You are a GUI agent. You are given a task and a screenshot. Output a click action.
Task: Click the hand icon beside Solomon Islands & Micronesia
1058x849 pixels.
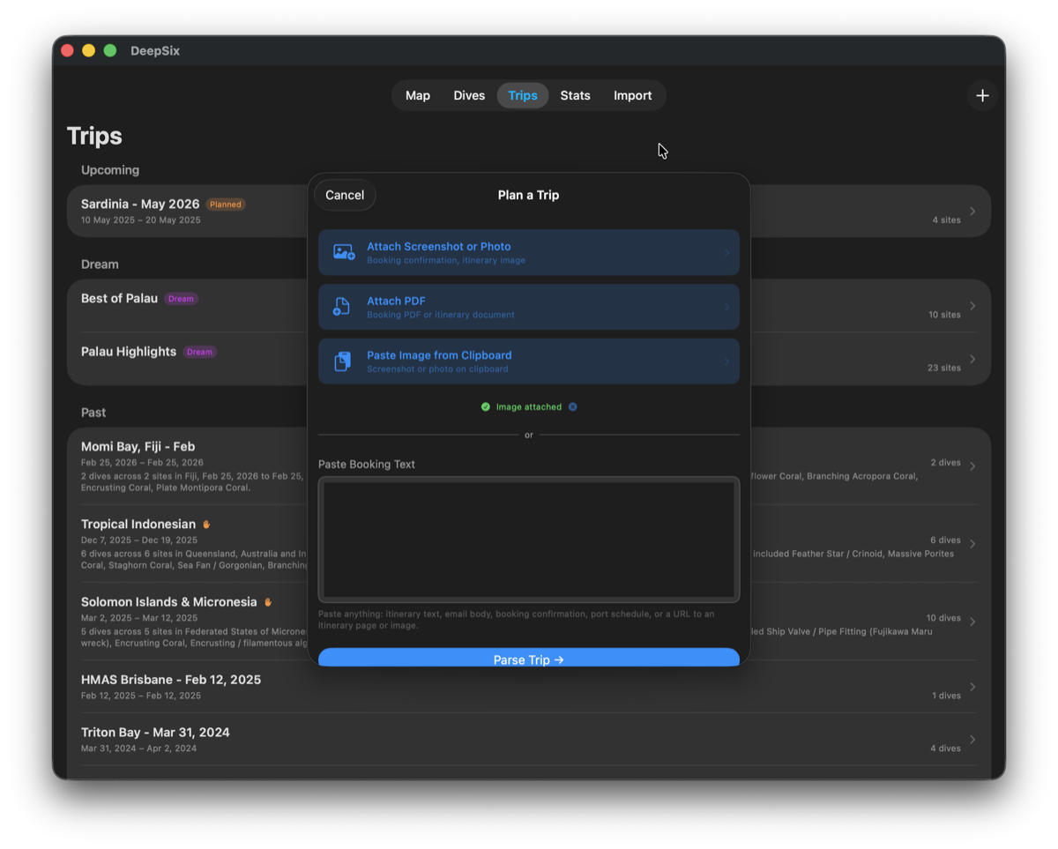(x=268, y=602)
